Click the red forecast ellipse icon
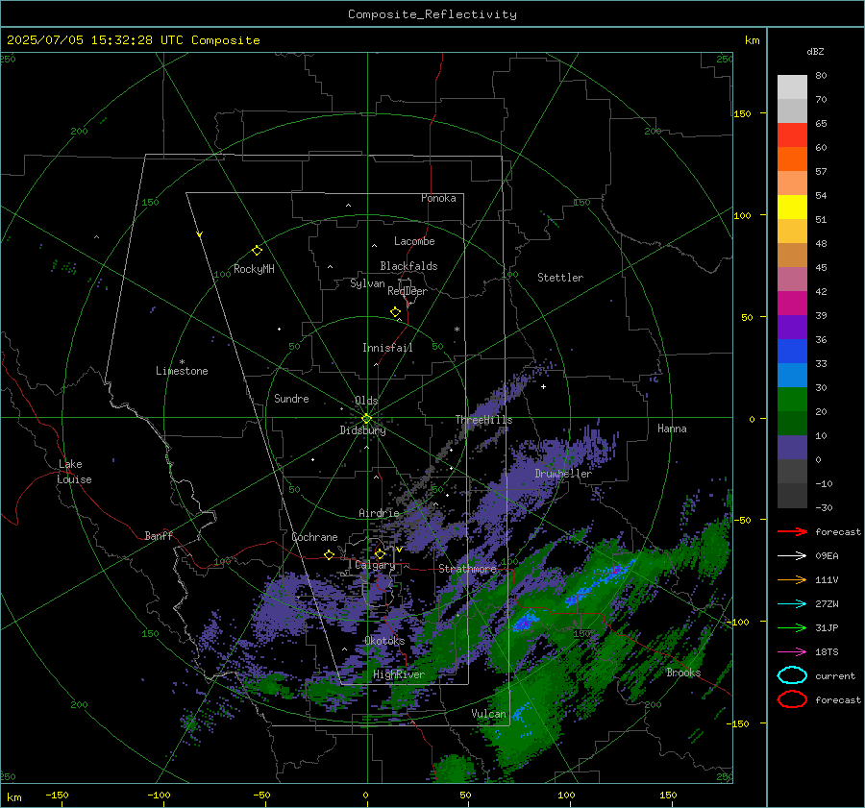865x808 pixels. click(792, 699)
